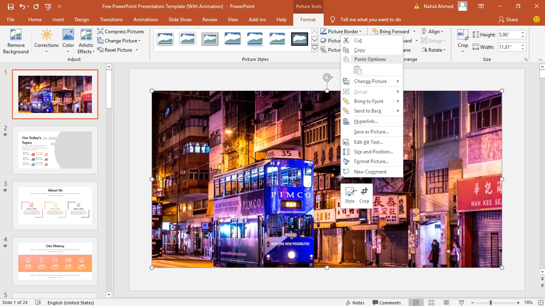The height and width of the screenshot is (306, 545).
Task: Expand the Reset Picture dropdown arrow
Action: pyautogui.click(x=137, y=50)
